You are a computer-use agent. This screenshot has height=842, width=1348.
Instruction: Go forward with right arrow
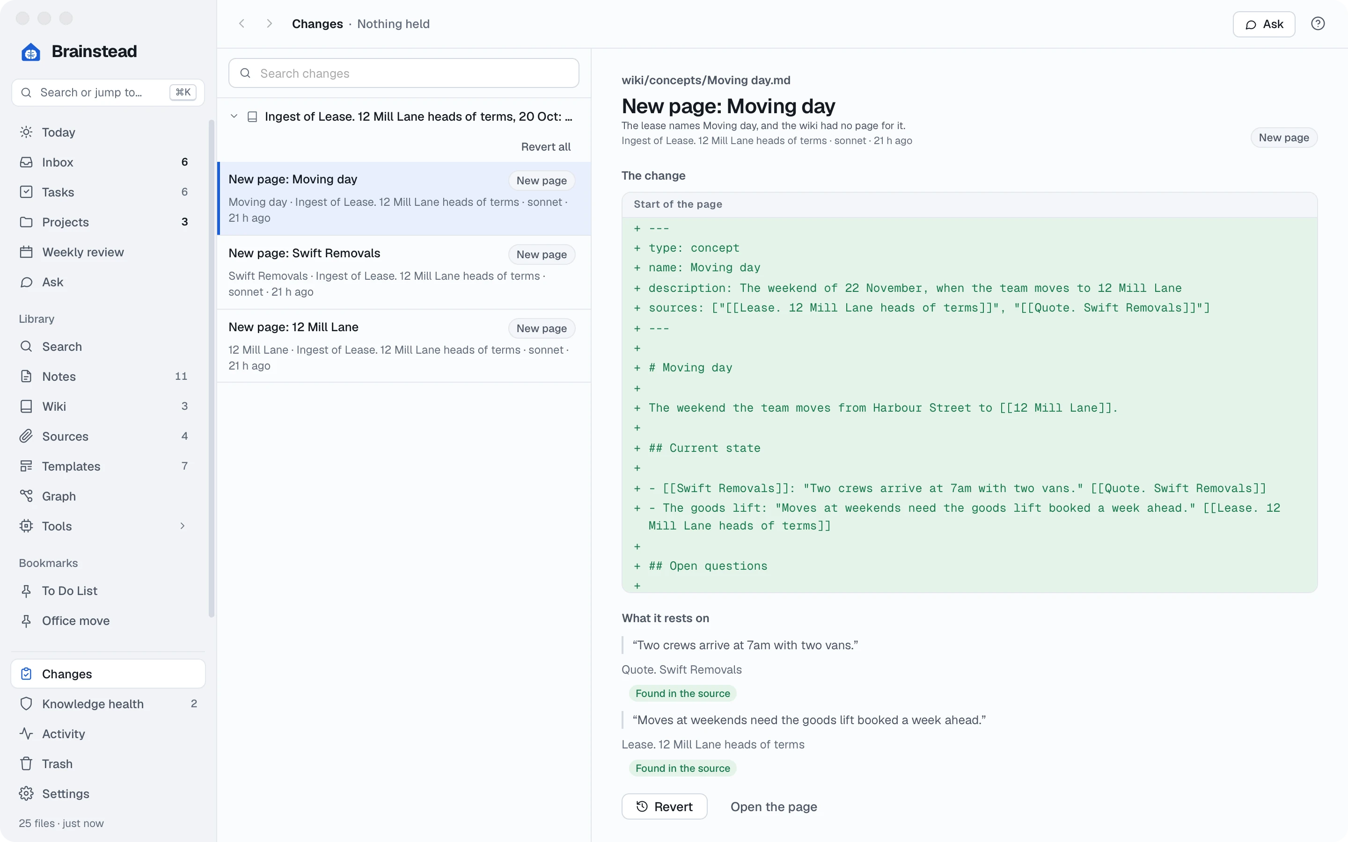270,24
